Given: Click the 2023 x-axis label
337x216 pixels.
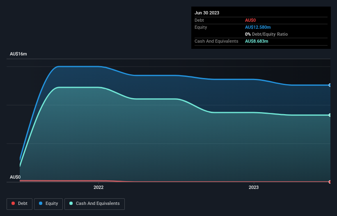Looking at the screenshot, I should pos(254,187).
